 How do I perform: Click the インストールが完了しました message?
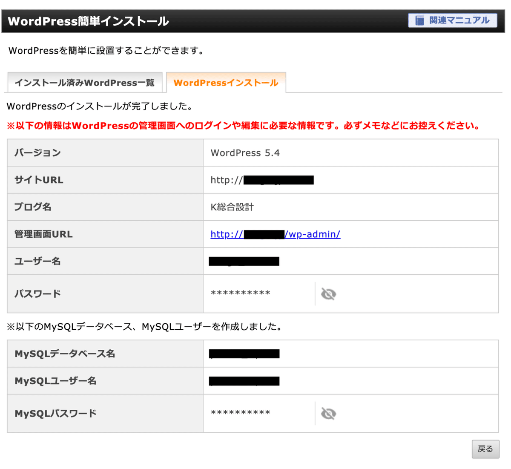(100, 106)
